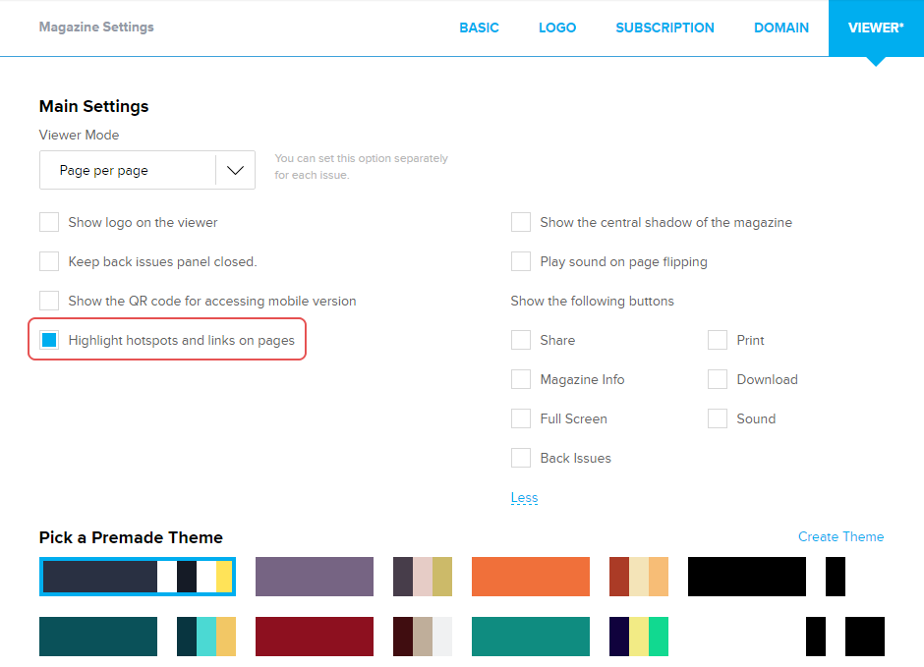The height and width of the screenshot is (667, 924).
Task: Enable central shadow of the magazine
Action: point(521,222)
